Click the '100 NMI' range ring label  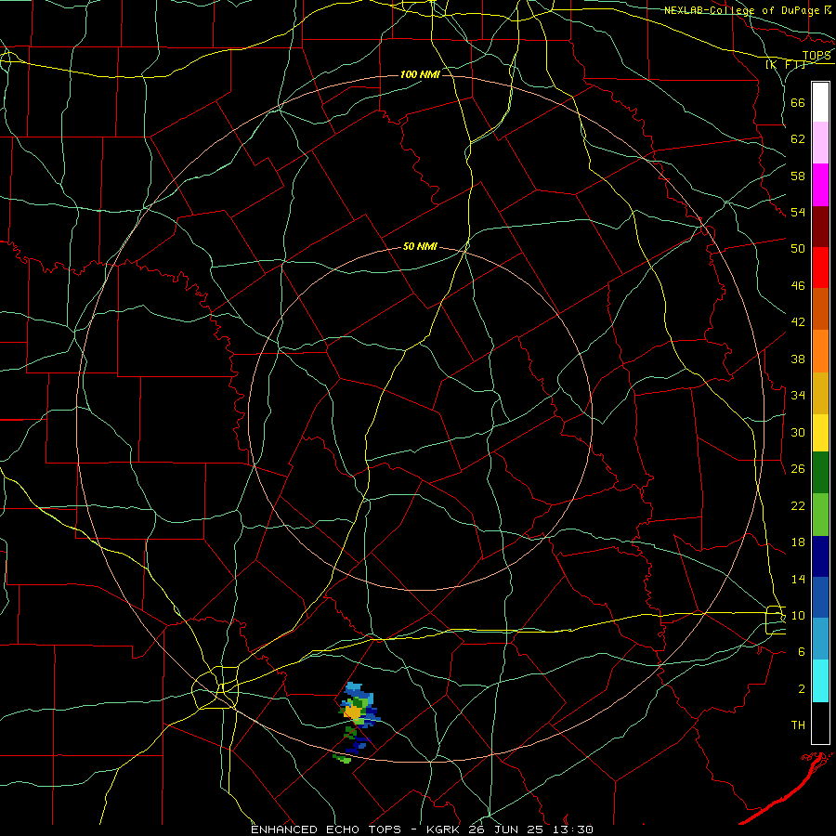click(420, 74)
